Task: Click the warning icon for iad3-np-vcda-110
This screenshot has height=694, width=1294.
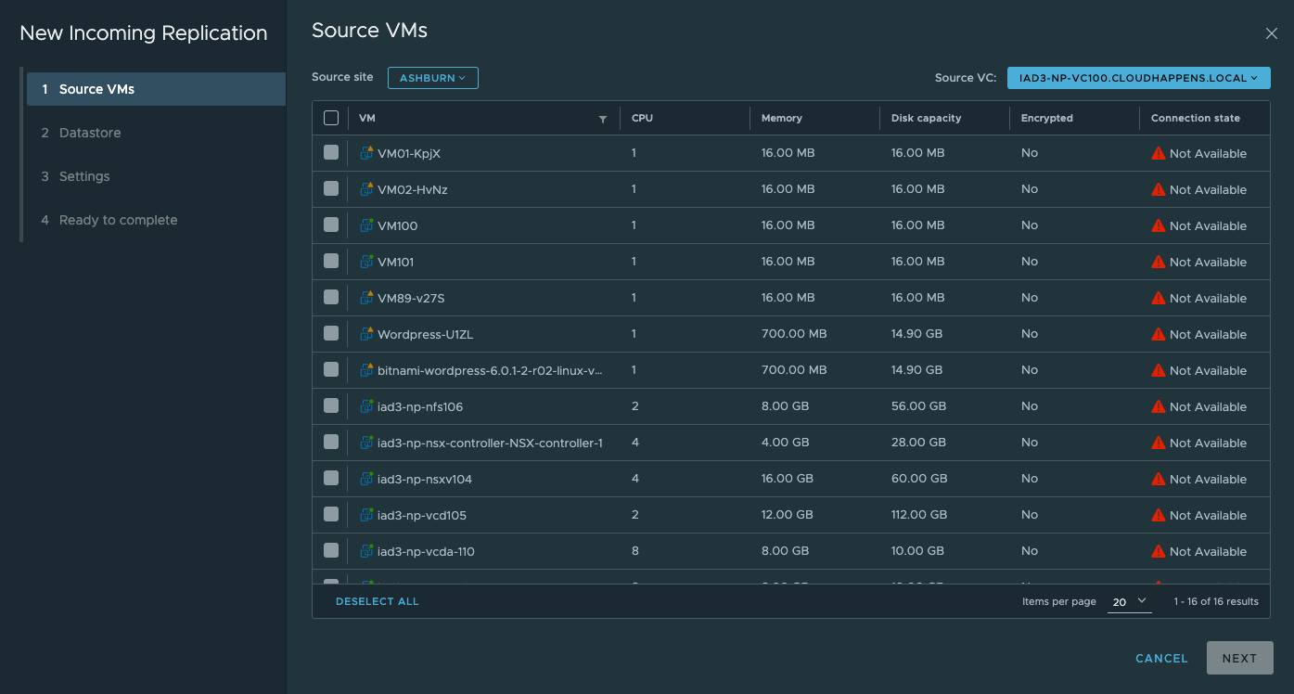Action: point(1158,551)
